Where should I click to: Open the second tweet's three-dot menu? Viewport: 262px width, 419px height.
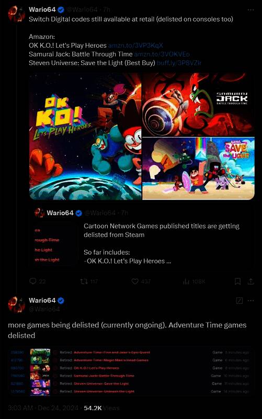pyautogui.click(x=250, y=301)
